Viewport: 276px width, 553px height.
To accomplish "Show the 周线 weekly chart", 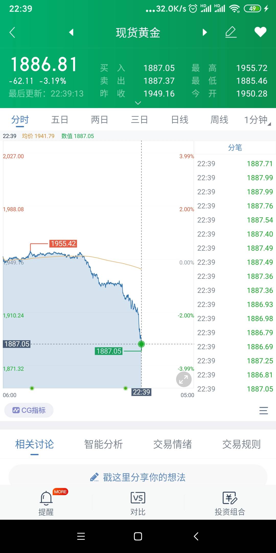I will 219,120.
